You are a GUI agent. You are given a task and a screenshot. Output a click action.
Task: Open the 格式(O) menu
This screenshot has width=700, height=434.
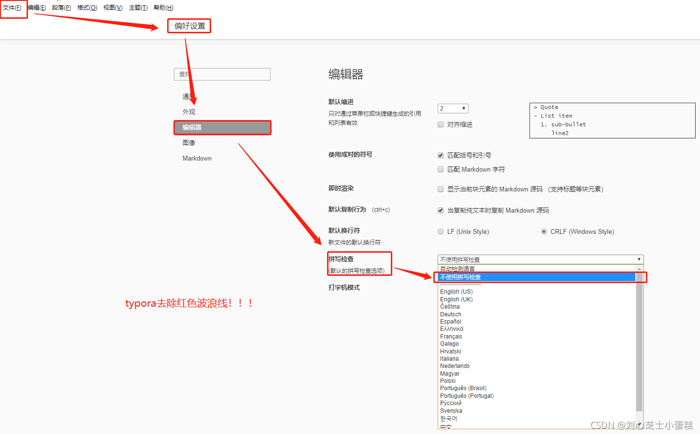click(x=87, y=8)
